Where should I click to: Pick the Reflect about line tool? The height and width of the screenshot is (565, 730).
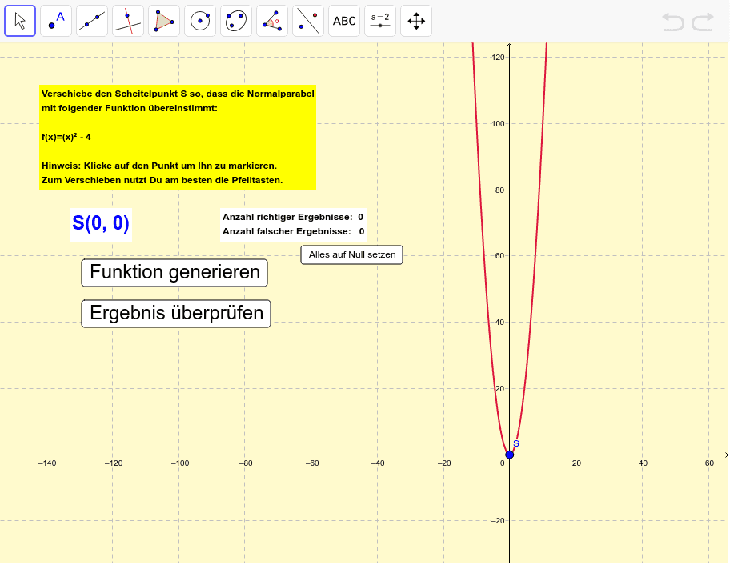tap(308, 21)
